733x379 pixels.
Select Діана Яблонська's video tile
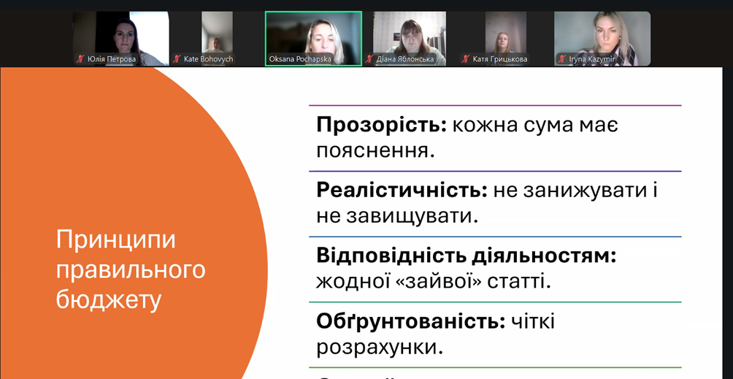pos(410,35)
